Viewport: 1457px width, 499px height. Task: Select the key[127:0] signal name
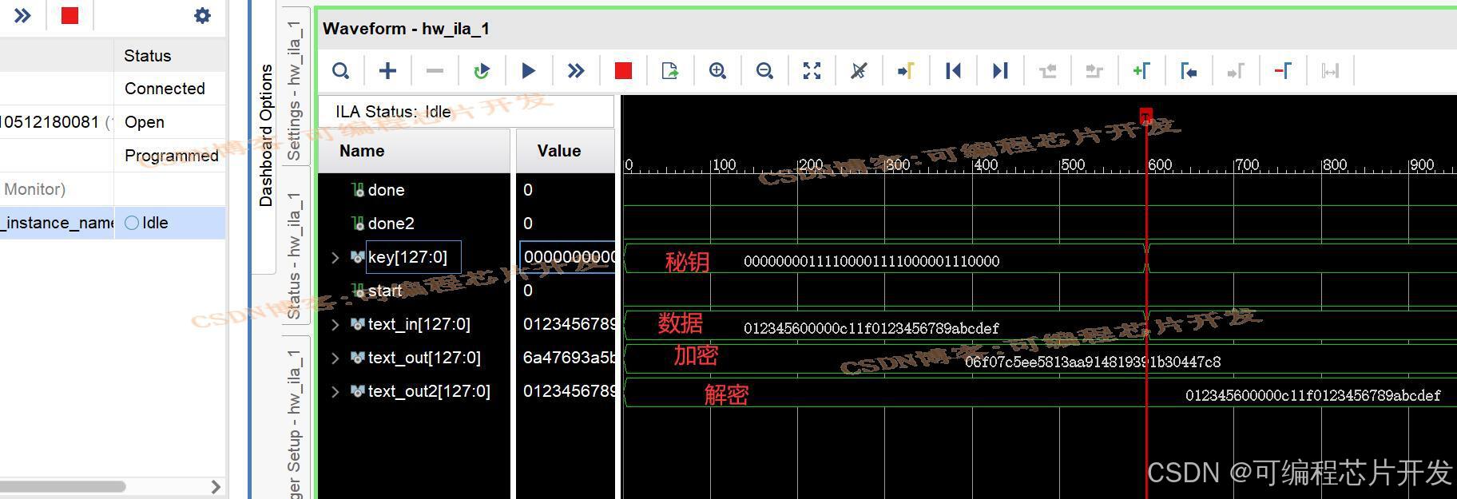(x=407, y=257)
